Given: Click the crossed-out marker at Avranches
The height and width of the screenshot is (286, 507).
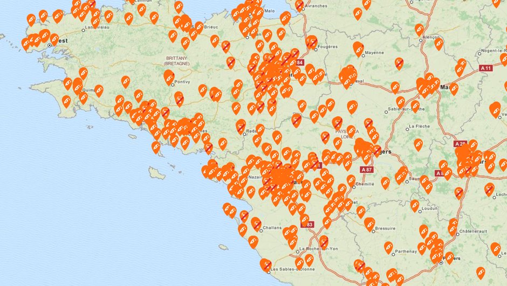Looking at the screenshot, I should pyautogui.click(x=299, y=5).
